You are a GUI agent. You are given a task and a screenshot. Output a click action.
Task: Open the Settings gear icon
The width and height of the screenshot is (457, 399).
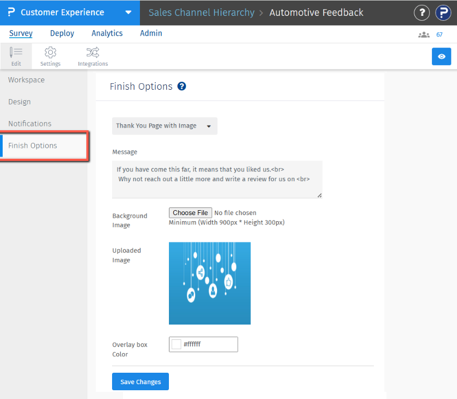coord(50,53)
